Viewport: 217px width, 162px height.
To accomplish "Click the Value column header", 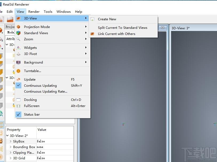I will tap(55, 130).
